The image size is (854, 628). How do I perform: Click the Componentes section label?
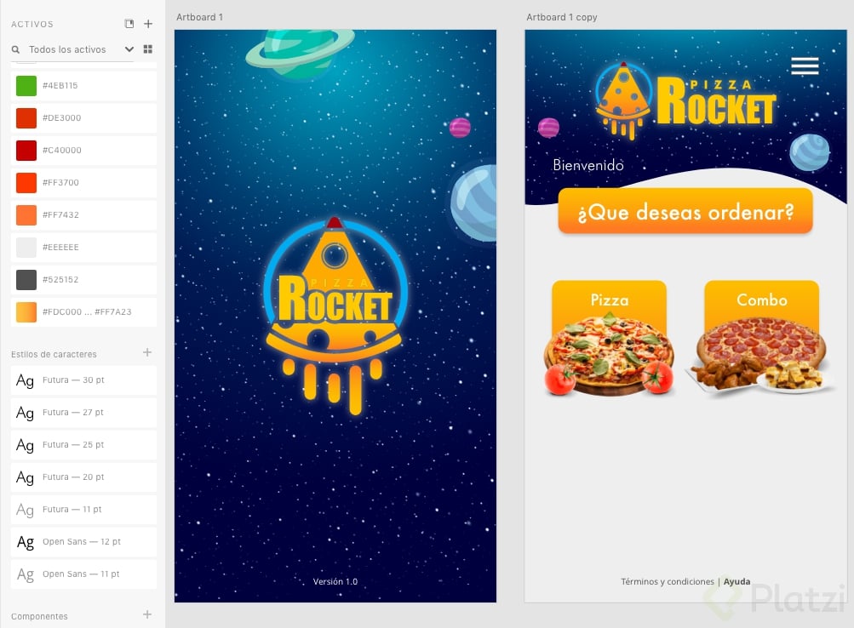tap(39, 617)
